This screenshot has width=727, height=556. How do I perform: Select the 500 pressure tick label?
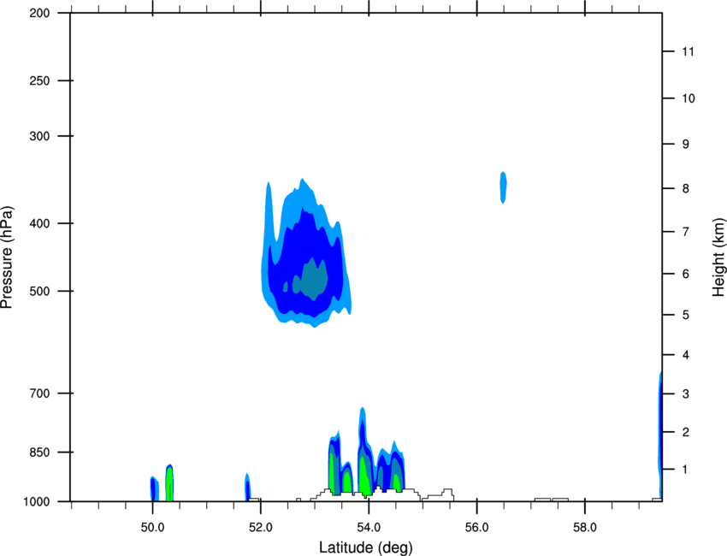39,291
